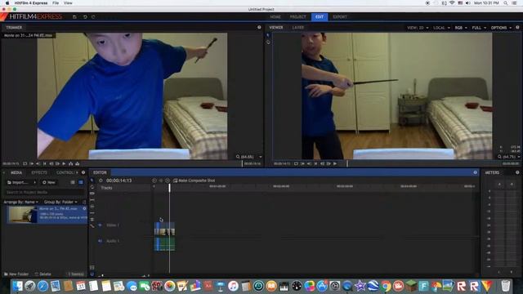This screenshot has height=294, width=523.
Task: Open the File menu
Action: 56,3
